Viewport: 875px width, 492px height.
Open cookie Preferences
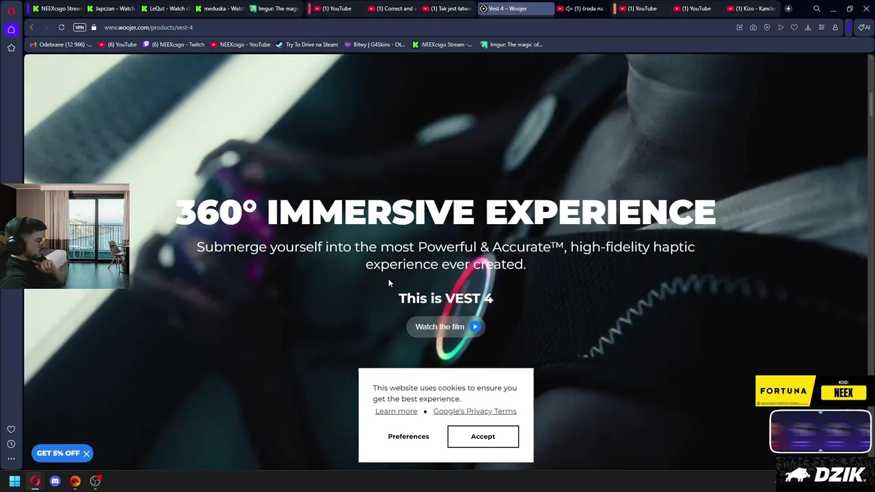point(409,437)
